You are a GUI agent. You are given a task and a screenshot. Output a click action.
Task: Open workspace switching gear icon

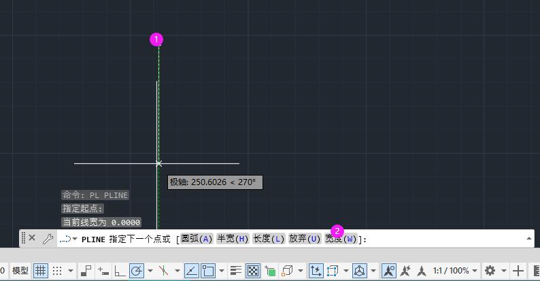pos(490,271)
